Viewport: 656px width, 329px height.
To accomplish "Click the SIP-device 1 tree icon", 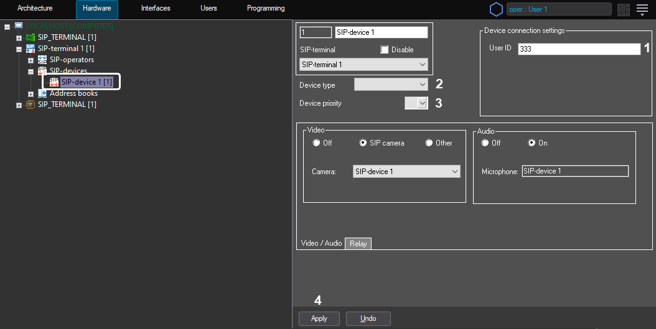I will [54, 82].
